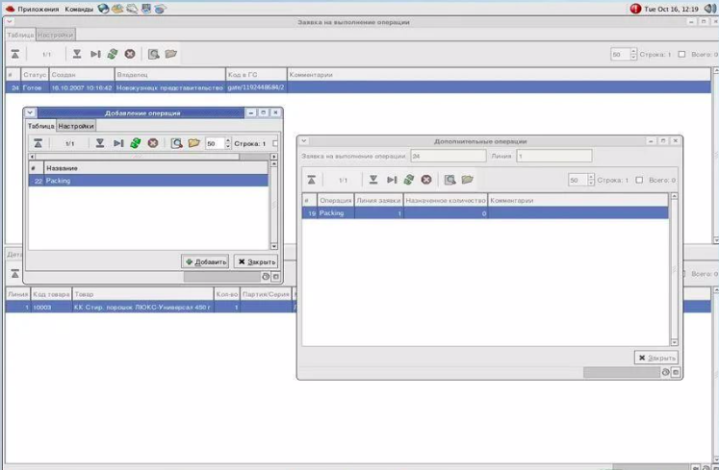
Task: Sort by Код товара column header
Action: click(x=51, y=294)
